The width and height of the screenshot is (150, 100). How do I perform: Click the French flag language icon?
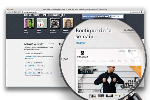tap(141, 51)
